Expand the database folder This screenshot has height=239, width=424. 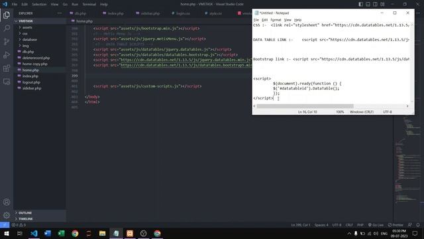point(40,40)
